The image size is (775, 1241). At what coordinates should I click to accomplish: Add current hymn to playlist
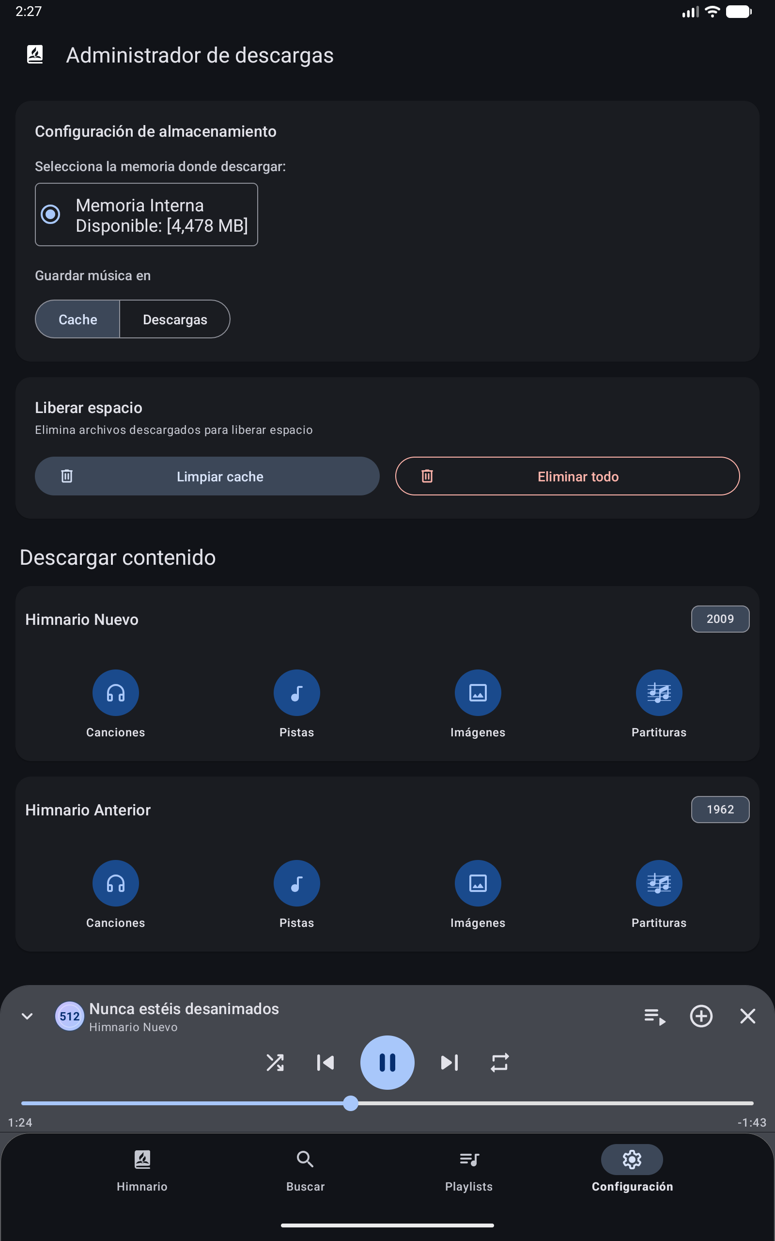pos(701,1016)
